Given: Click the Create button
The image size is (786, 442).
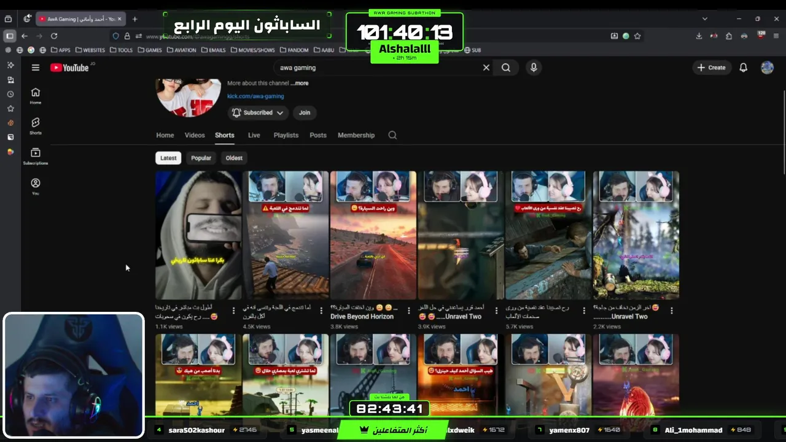Looking at the screenshot, I should (x=712, y=68).
